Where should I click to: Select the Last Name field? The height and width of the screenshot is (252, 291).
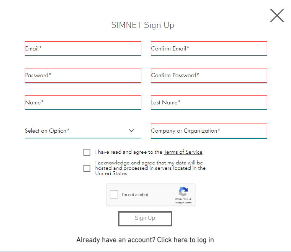click(x=209, y=102)
